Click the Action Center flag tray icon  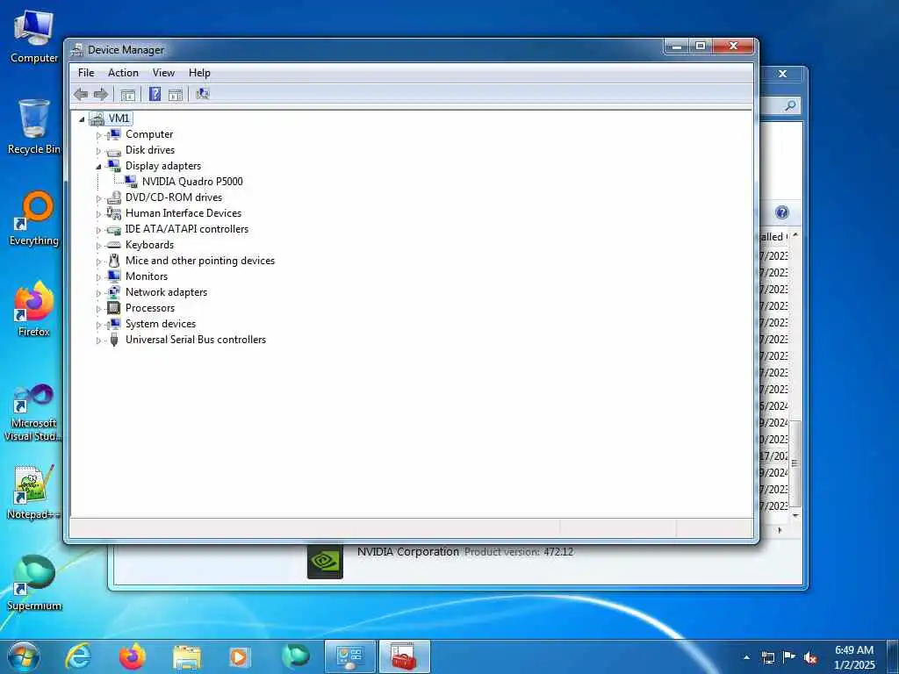click(789, 657)
